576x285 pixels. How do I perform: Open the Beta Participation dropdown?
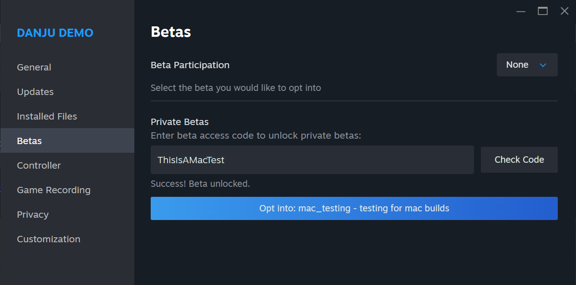[x=527, y=65]
